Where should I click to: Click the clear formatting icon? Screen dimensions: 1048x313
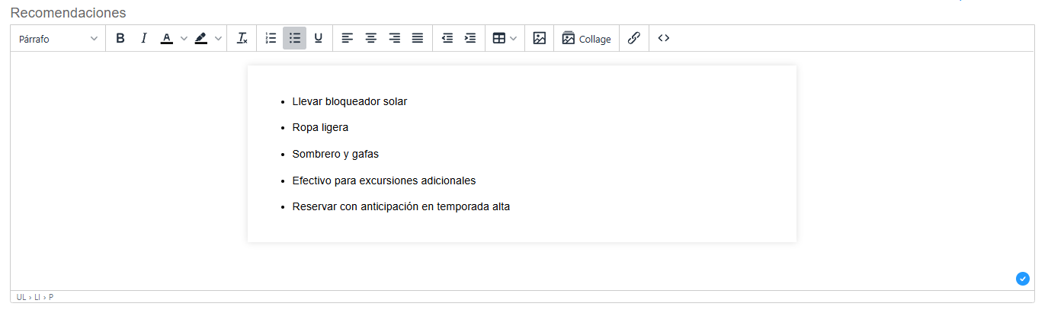tap(242, 39)
